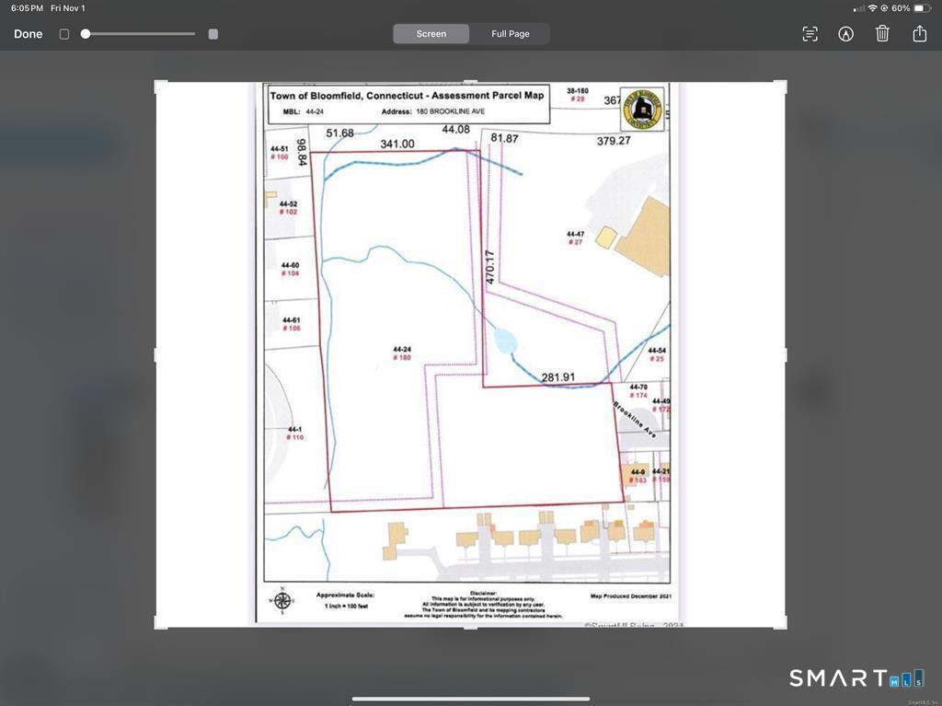Tap the small empty square icon left of slider
942x706 pixels.
[x=64, y=34]
